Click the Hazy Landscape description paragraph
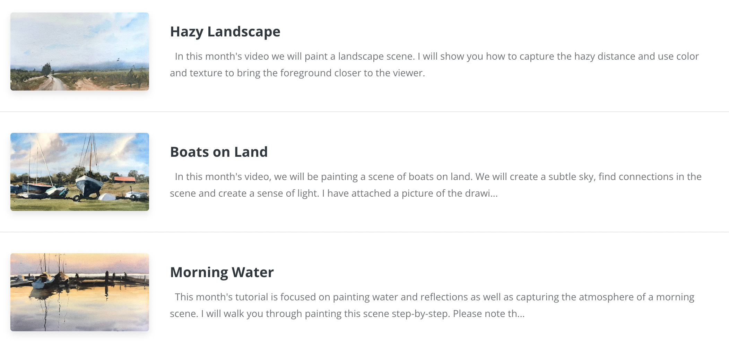 pyautogui.click(x=434, y=65)
